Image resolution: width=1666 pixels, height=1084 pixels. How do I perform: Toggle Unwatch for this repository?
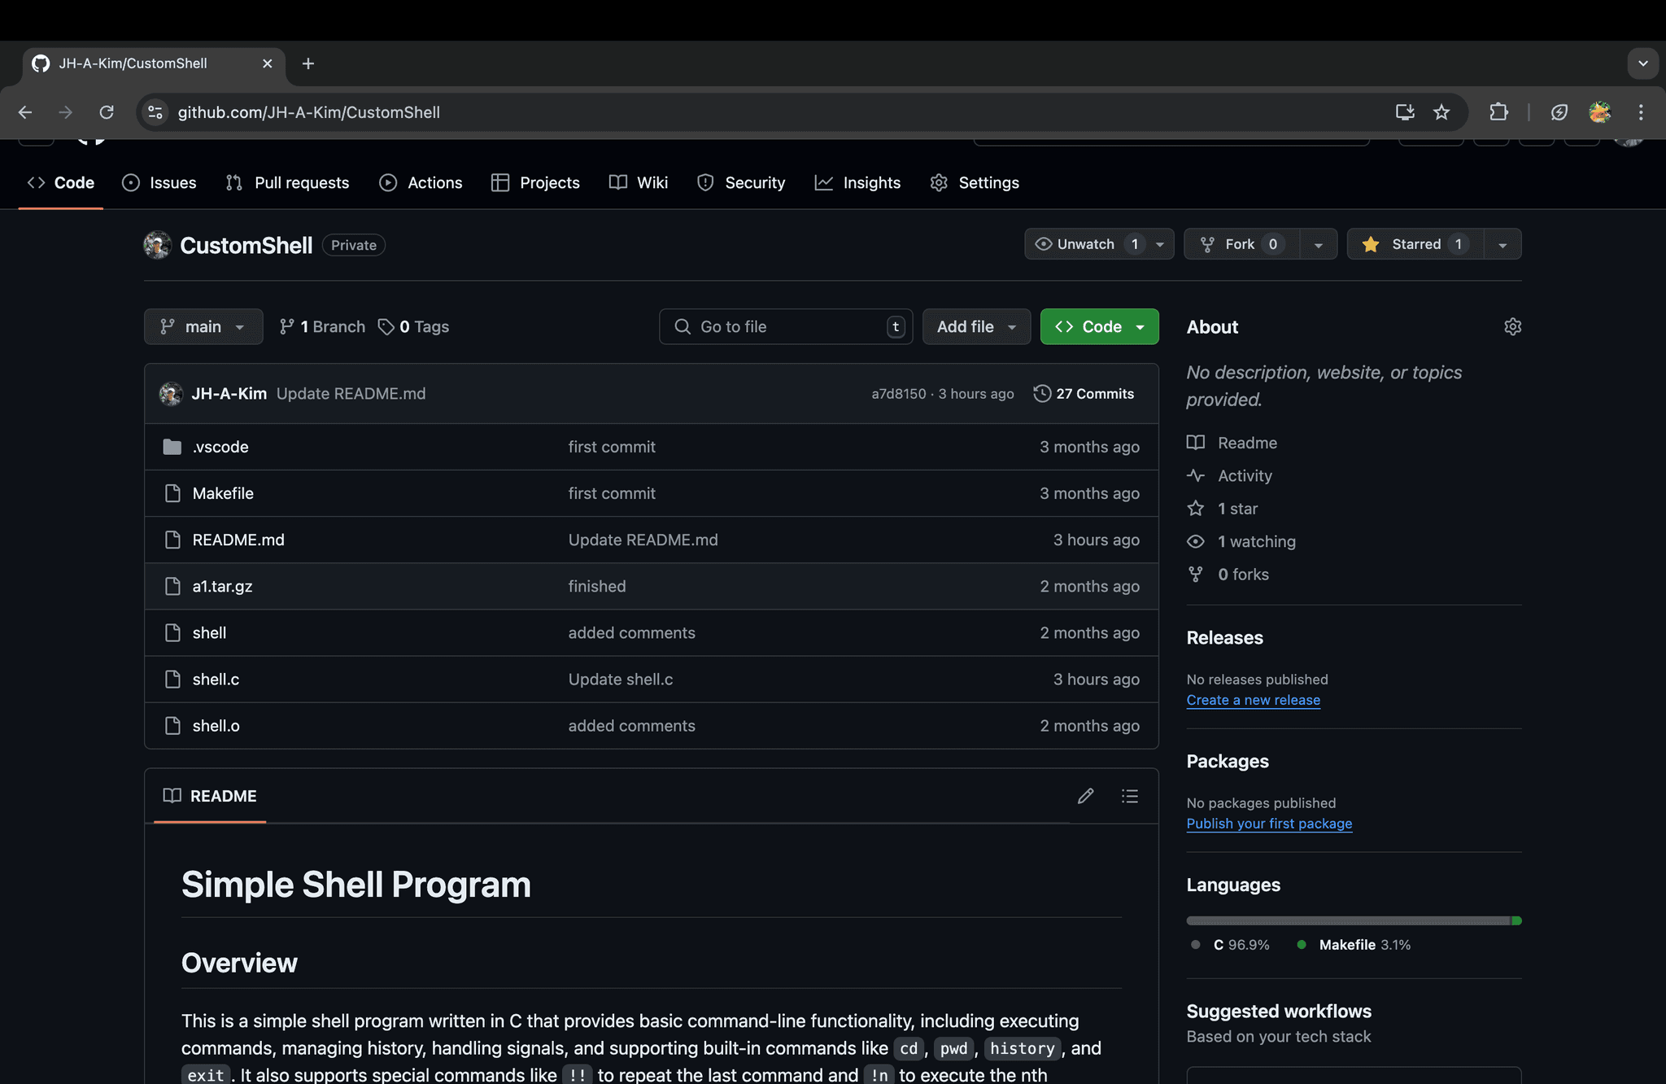click(1085, 244)
